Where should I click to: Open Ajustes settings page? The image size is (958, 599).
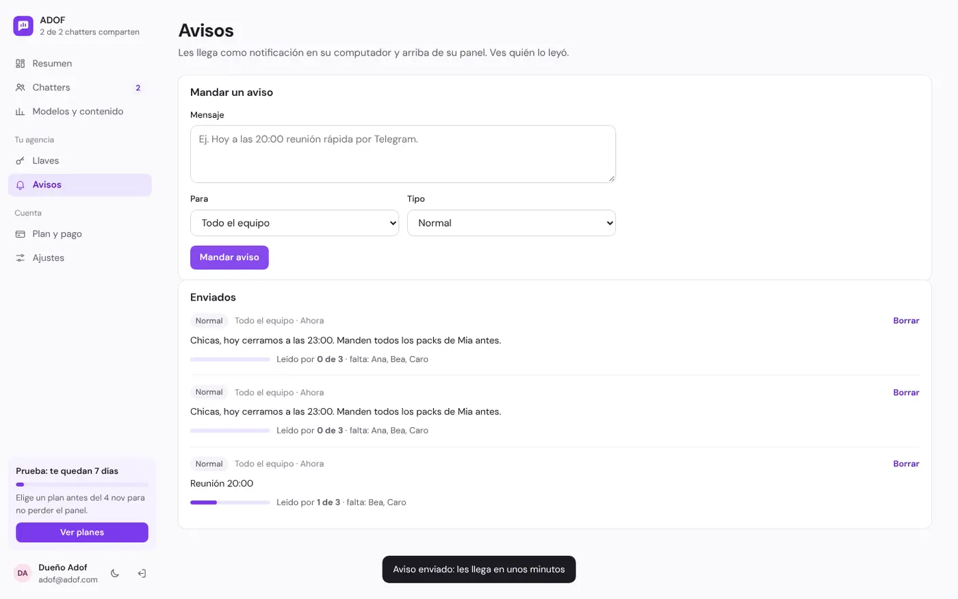tap(80, 258)
